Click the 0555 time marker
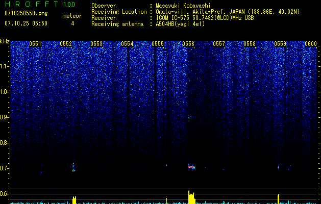Screen dimensions: 321x204 [x=158, y=44]
